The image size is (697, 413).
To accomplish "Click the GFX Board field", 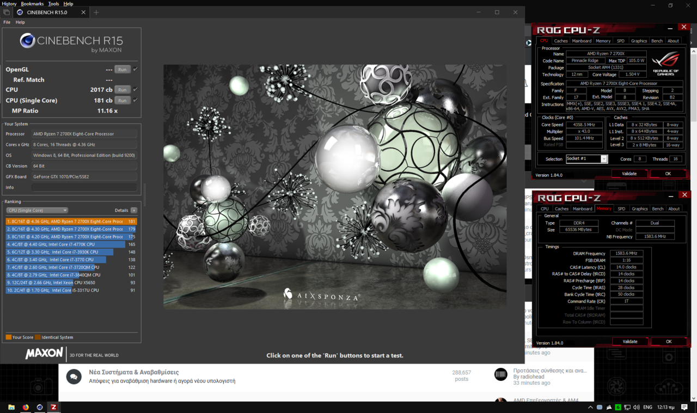I will 84,176.
